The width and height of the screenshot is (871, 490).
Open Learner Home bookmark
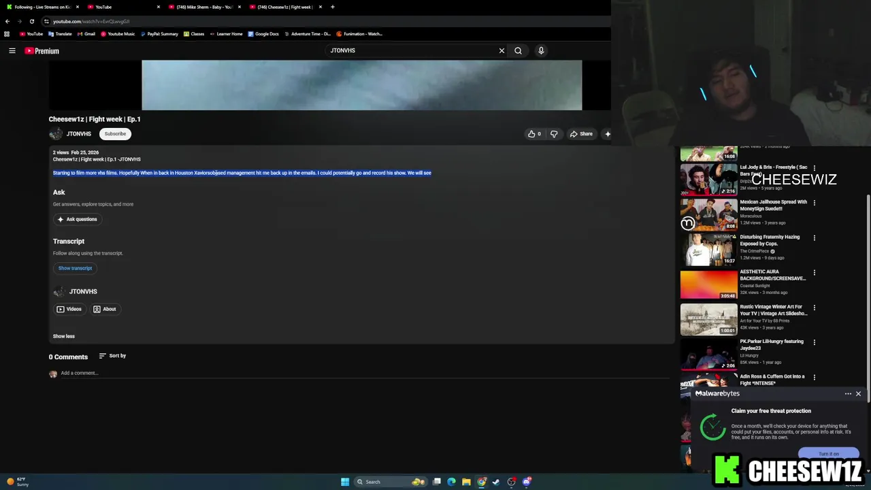(x=226, y=34)
